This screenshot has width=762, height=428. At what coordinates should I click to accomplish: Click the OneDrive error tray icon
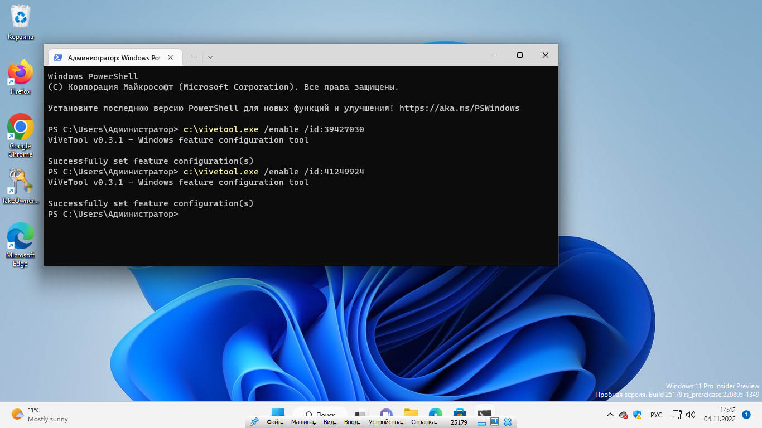tap(624, 415)
